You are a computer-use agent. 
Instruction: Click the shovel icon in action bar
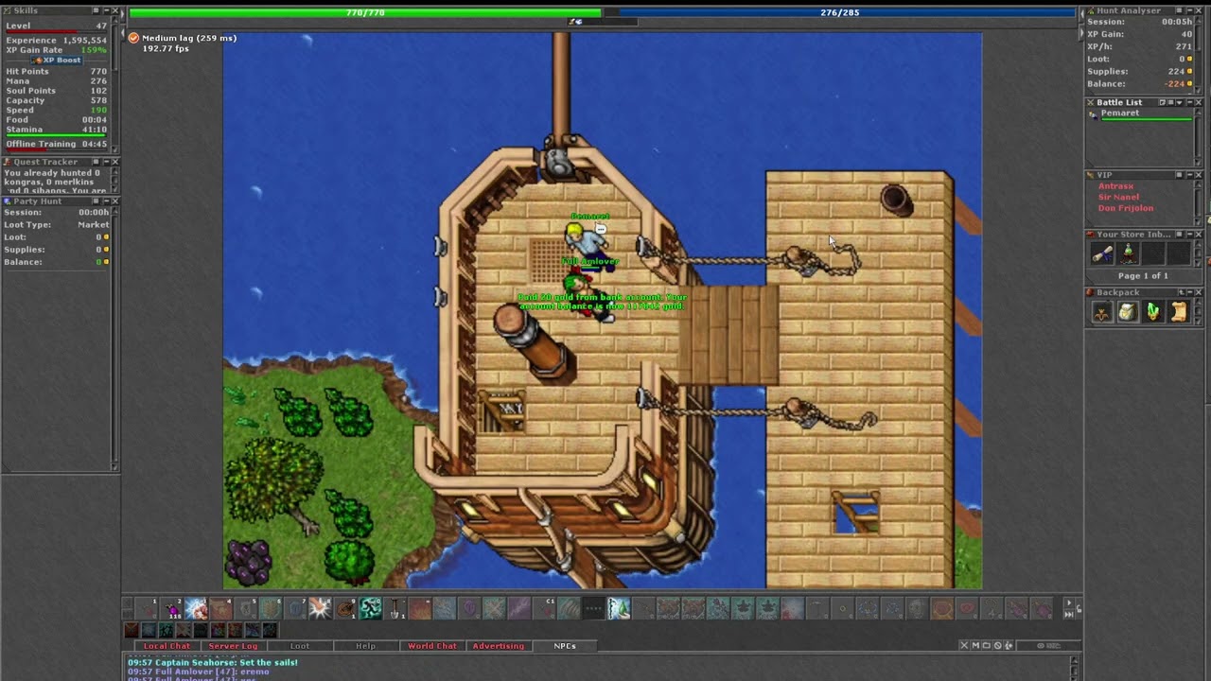pyautogui.click(x=395, y=608)
